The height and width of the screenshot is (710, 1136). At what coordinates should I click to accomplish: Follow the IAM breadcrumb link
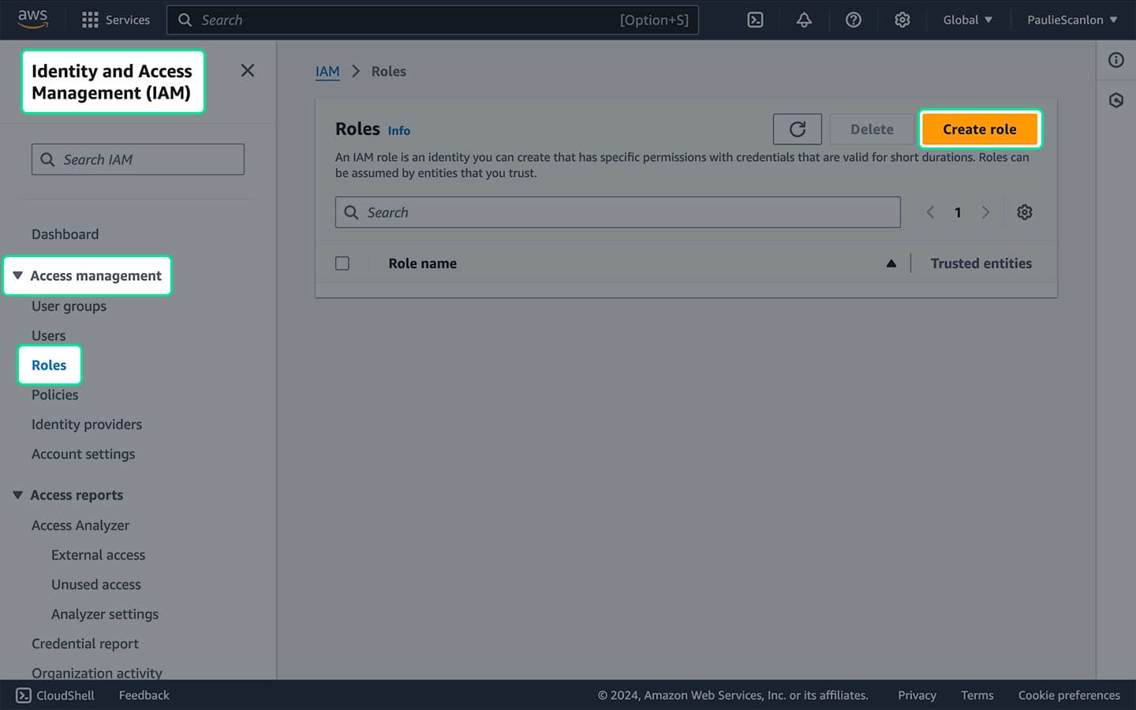pos(327,71)
